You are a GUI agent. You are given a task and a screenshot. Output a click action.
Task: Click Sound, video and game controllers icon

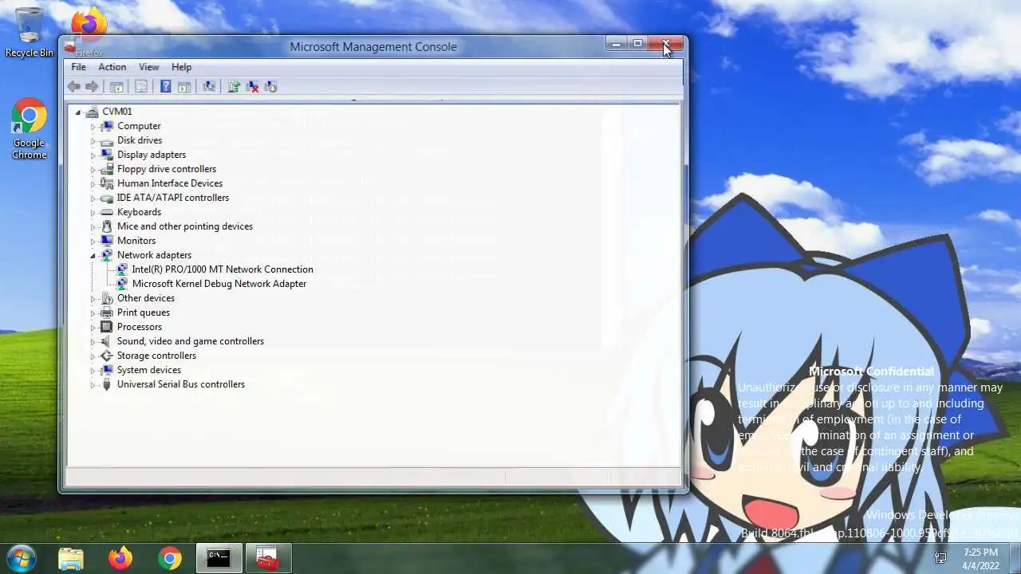pos(107,341)
